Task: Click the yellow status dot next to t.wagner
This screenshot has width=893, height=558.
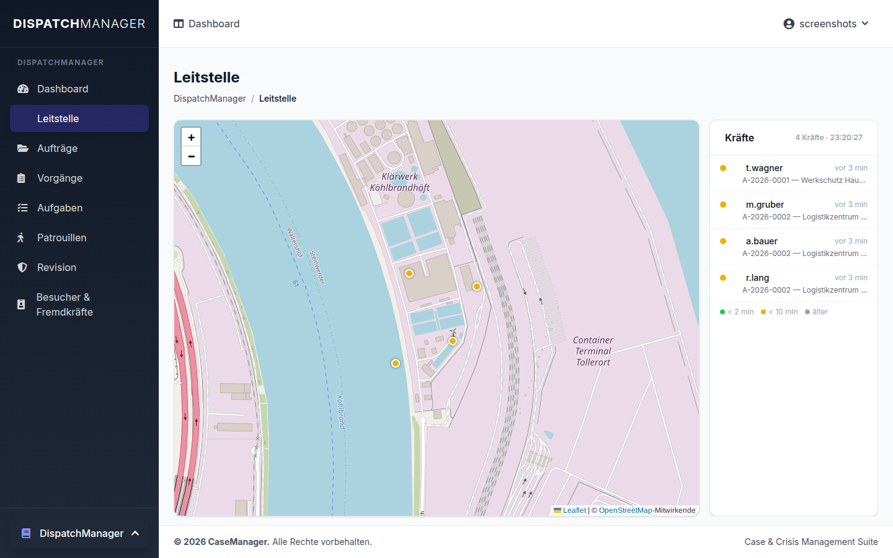Action: (x=723, y=168)
